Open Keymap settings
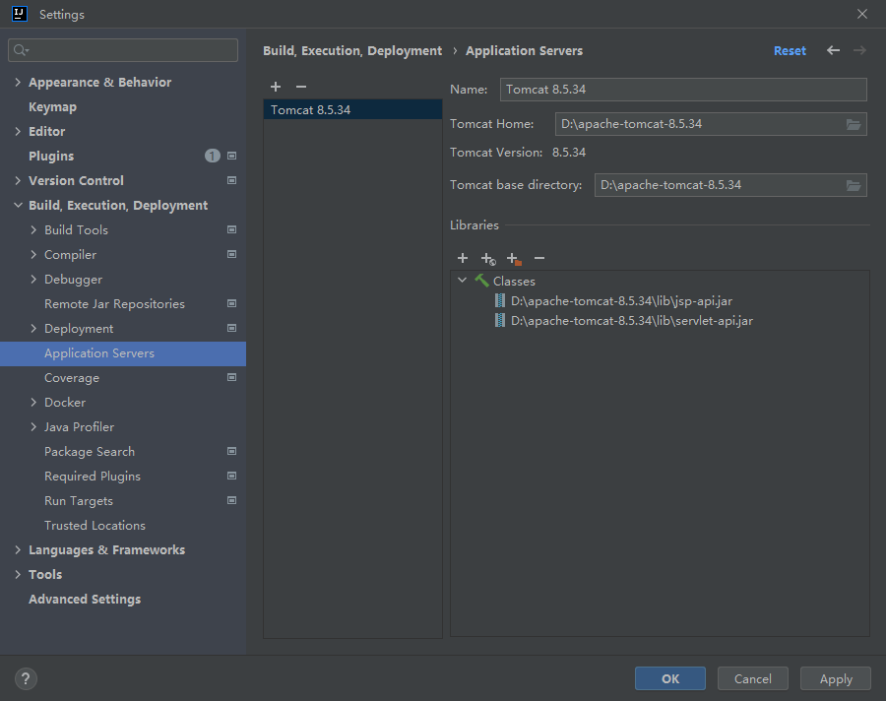This screenshot has width=886, height=701. (x=52, y=107)
